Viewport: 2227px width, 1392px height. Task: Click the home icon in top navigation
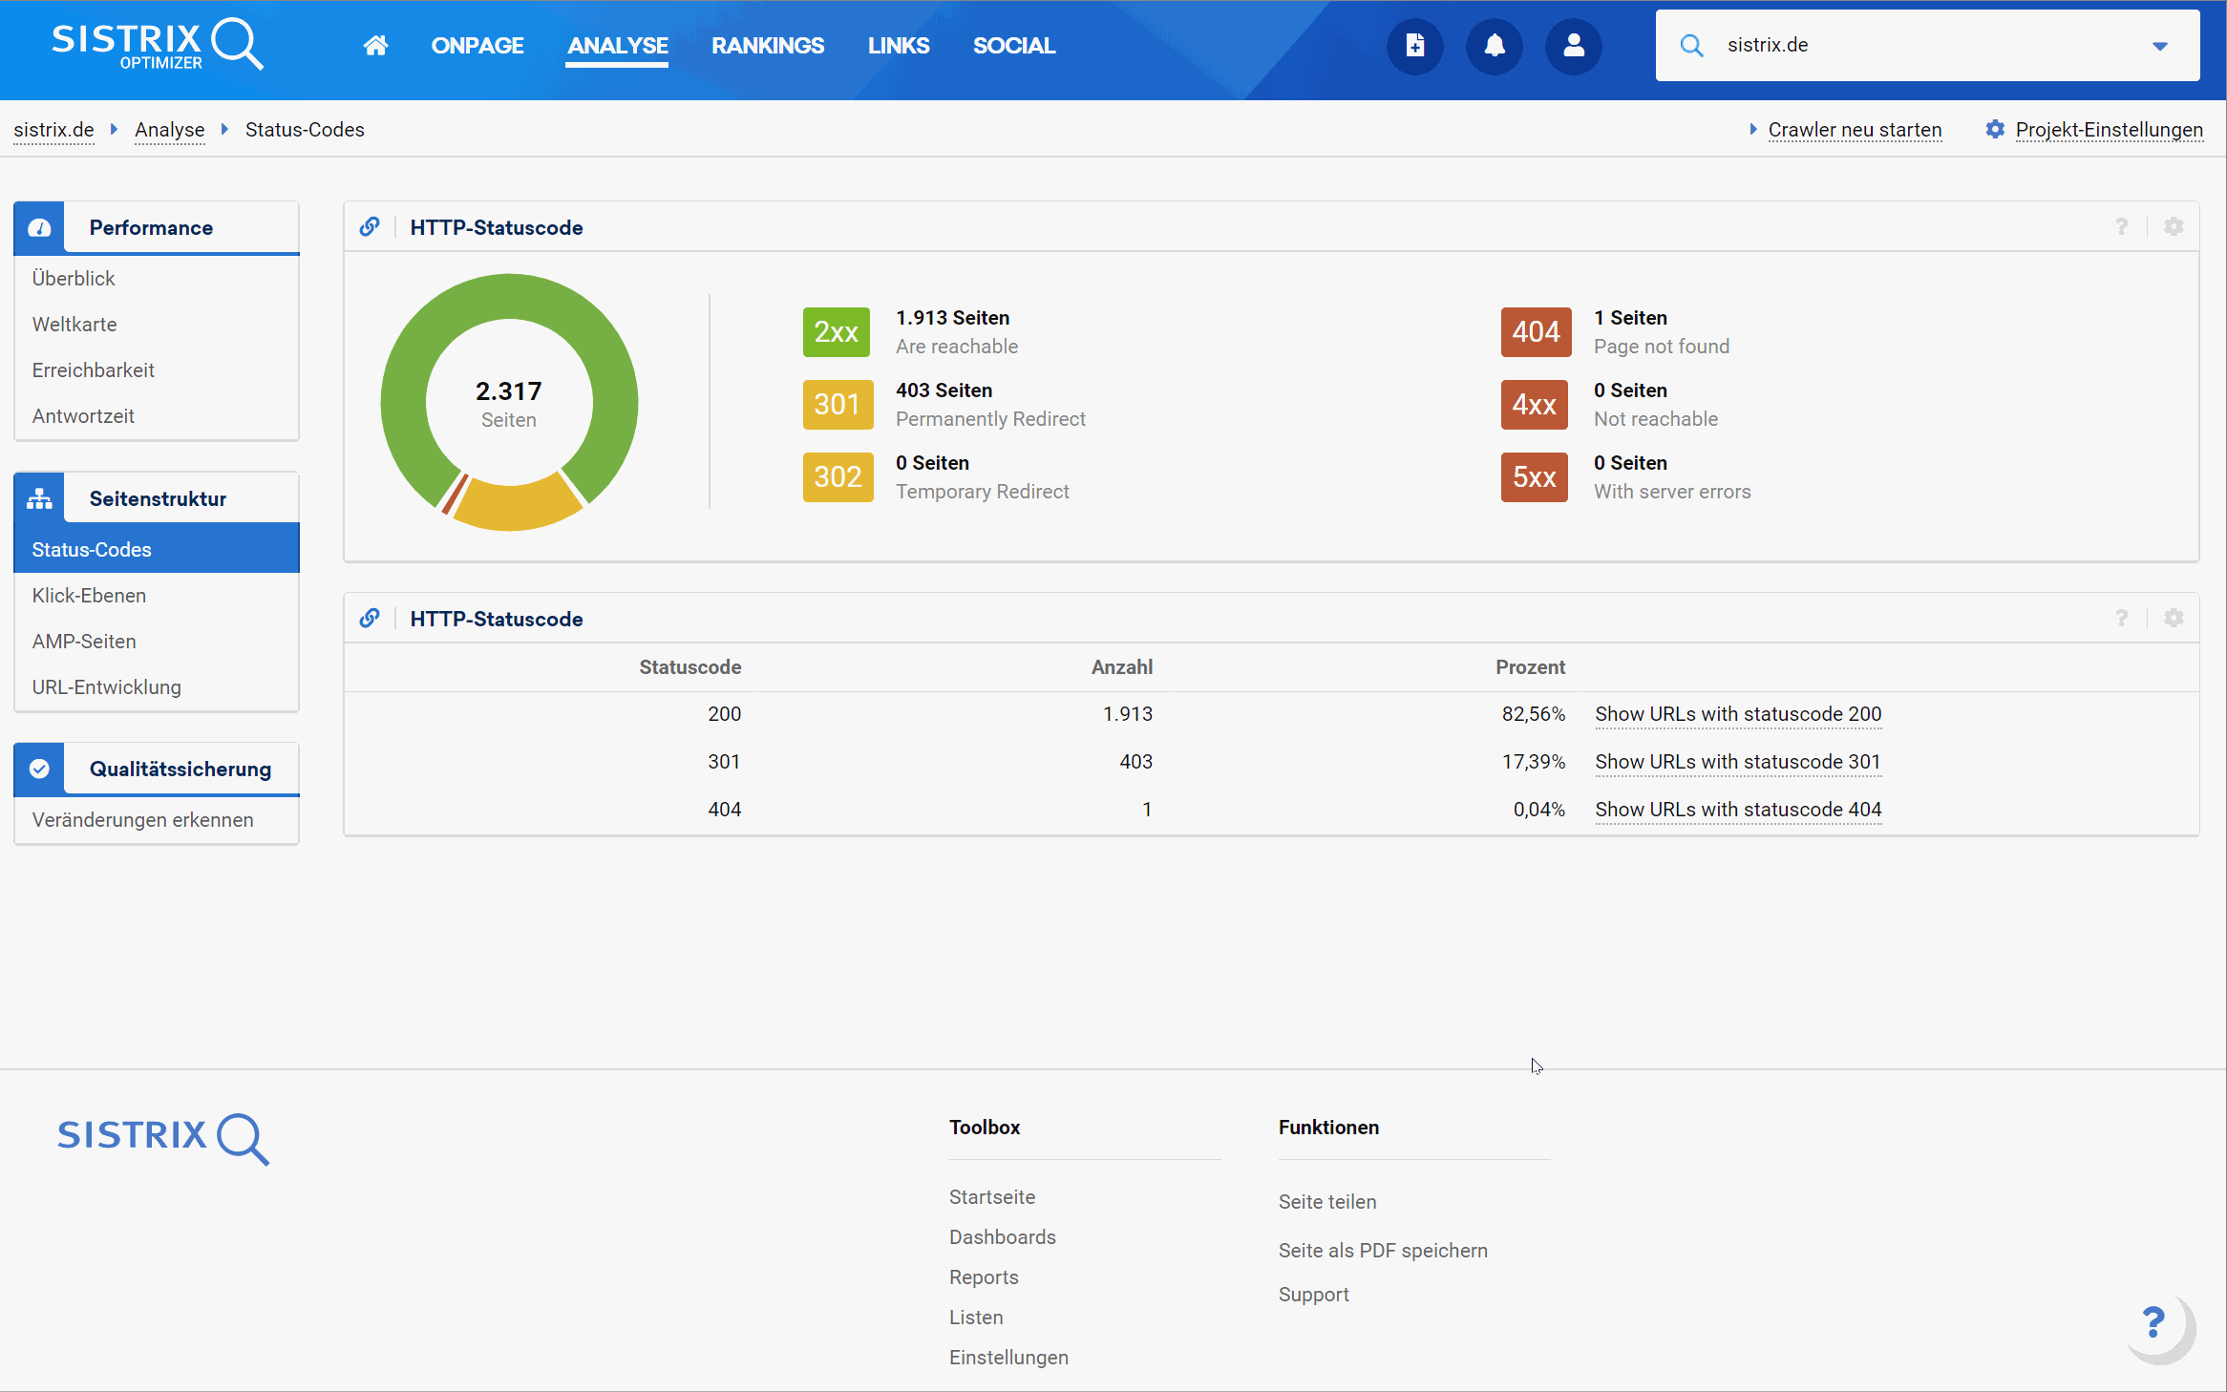tap(375, 45)
